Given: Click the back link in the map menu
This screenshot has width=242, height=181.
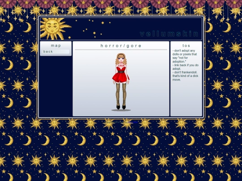Looking at the screenshot, I should 56,52.
